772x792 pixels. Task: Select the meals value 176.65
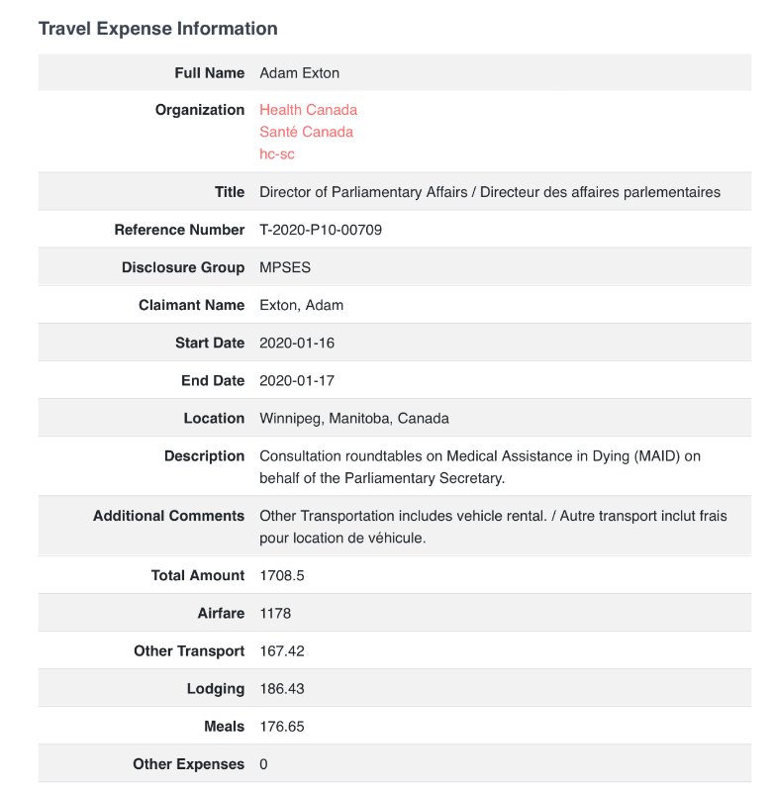tap(282, 727)
